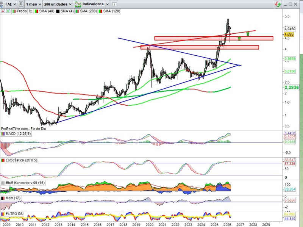Select the SMA (200) indicator label

(89, 11)
